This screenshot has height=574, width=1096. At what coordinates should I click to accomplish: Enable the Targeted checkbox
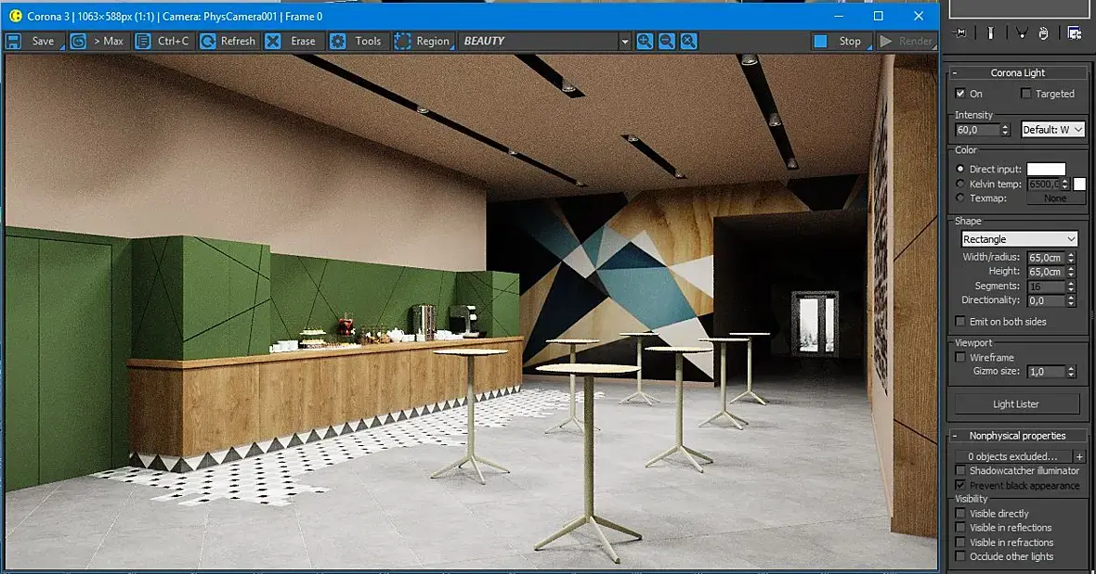pos(1025,94)
